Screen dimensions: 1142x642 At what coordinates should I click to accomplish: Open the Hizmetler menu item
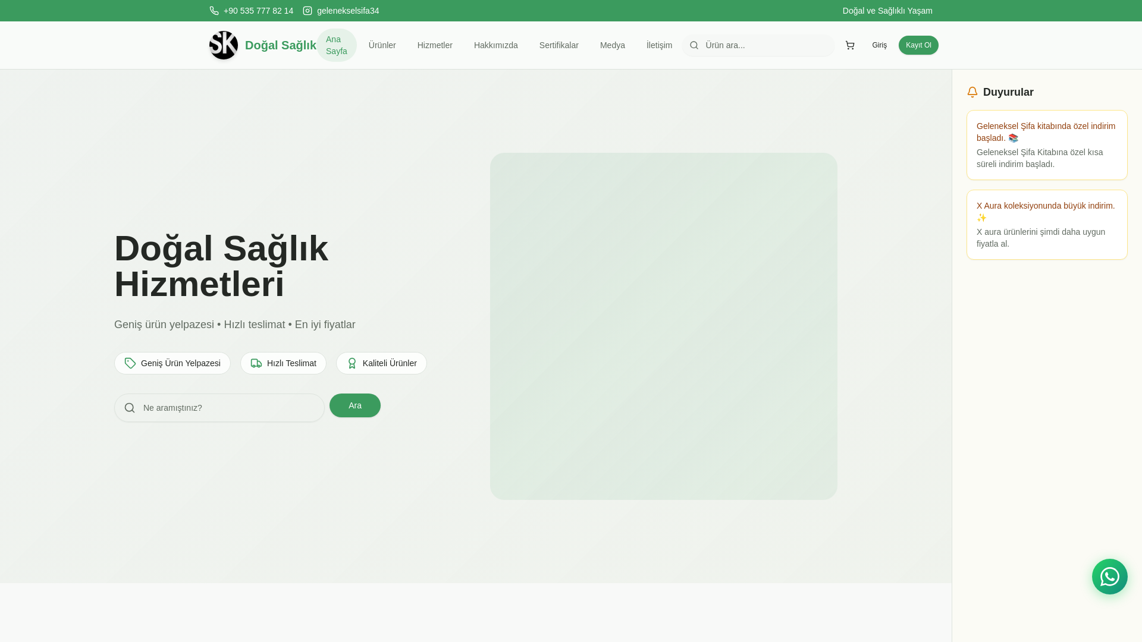point(435,45)
